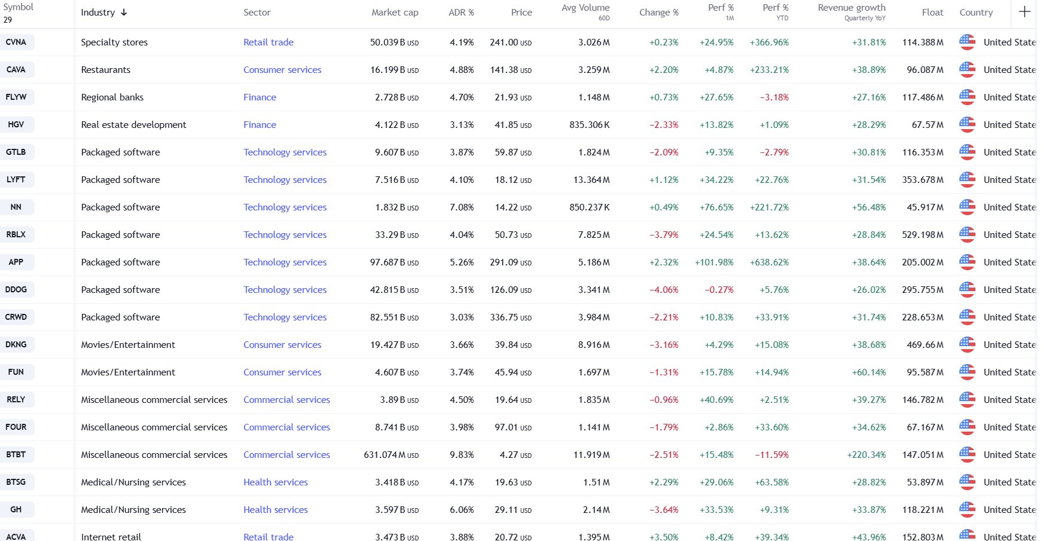Image resolution: width=1043 pixels, height=541 pixels.
Task: Click the CVNA row United States flag
Action: click(967, 42)
